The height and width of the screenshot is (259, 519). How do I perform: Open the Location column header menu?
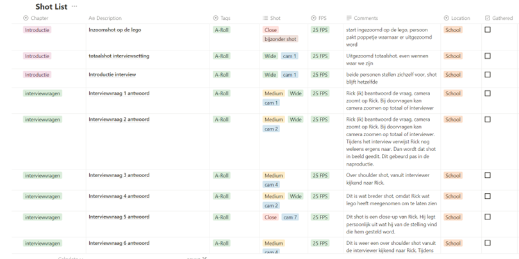[460, 18]
